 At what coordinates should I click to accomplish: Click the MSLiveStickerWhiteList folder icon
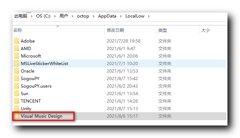point(16,63)
